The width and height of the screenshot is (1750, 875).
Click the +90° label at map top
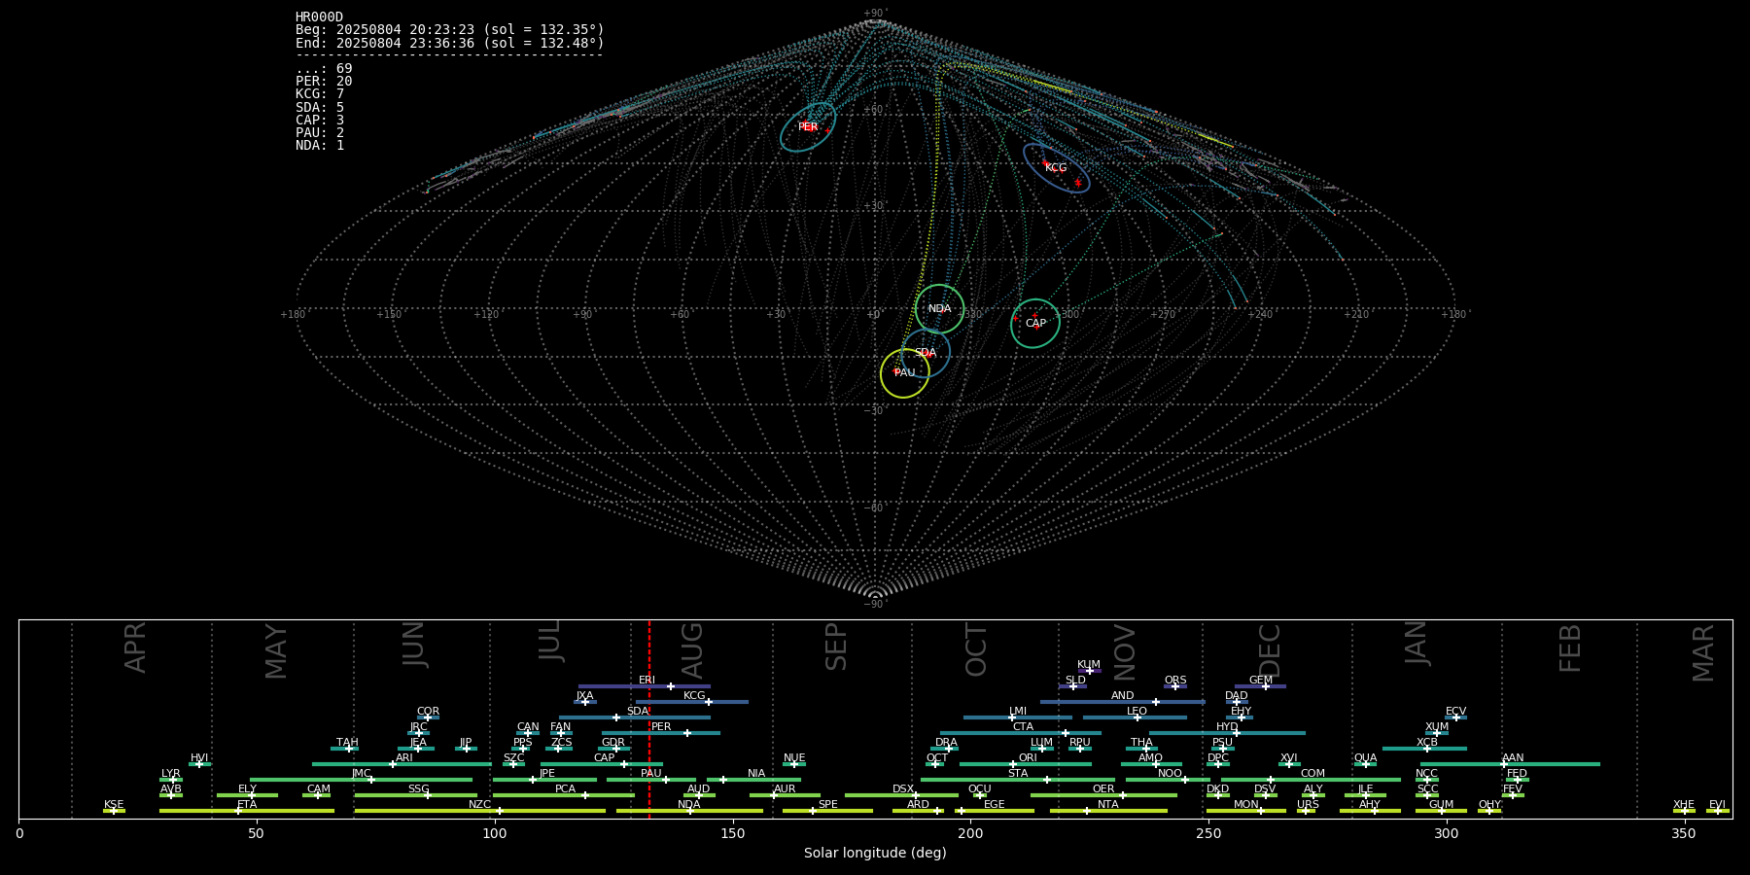[875, 14]
